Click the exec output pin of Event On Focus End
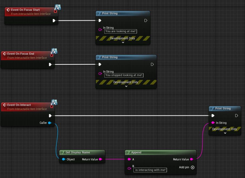The width and height of the screenshot is (245, 178). click(x=50, y=64)
